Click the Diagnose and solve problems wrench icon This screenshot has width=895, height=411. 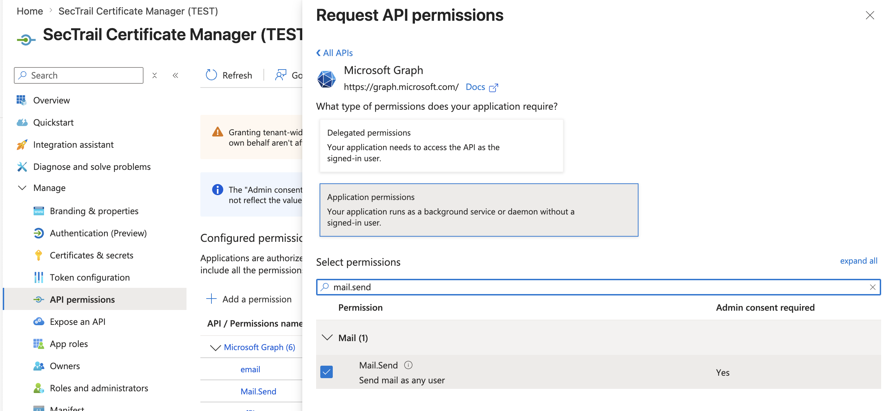coord(22,167)
